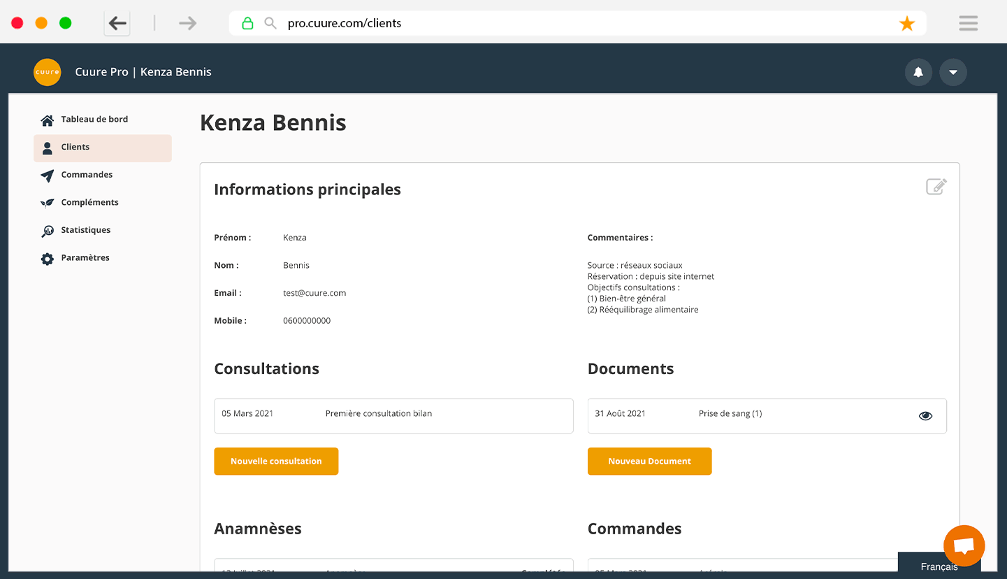View the Prise de sang document
Image resolution: width=1007 pixels, height=579 pixels.
925,415
